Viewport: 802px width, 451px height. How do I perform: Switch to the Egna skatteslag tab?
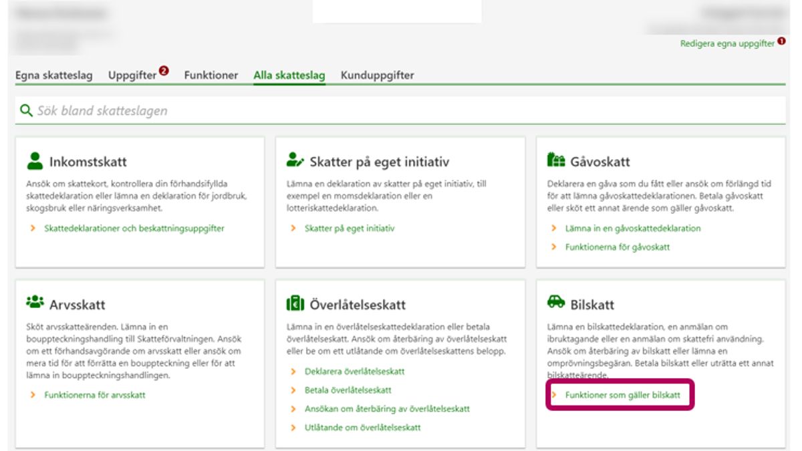point(54,76)
